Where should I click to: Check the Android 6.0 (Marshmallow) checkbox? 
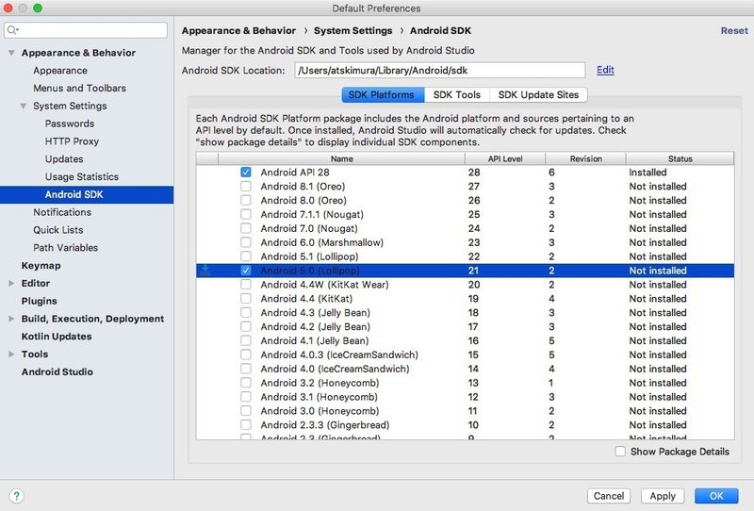click(246, 242)
